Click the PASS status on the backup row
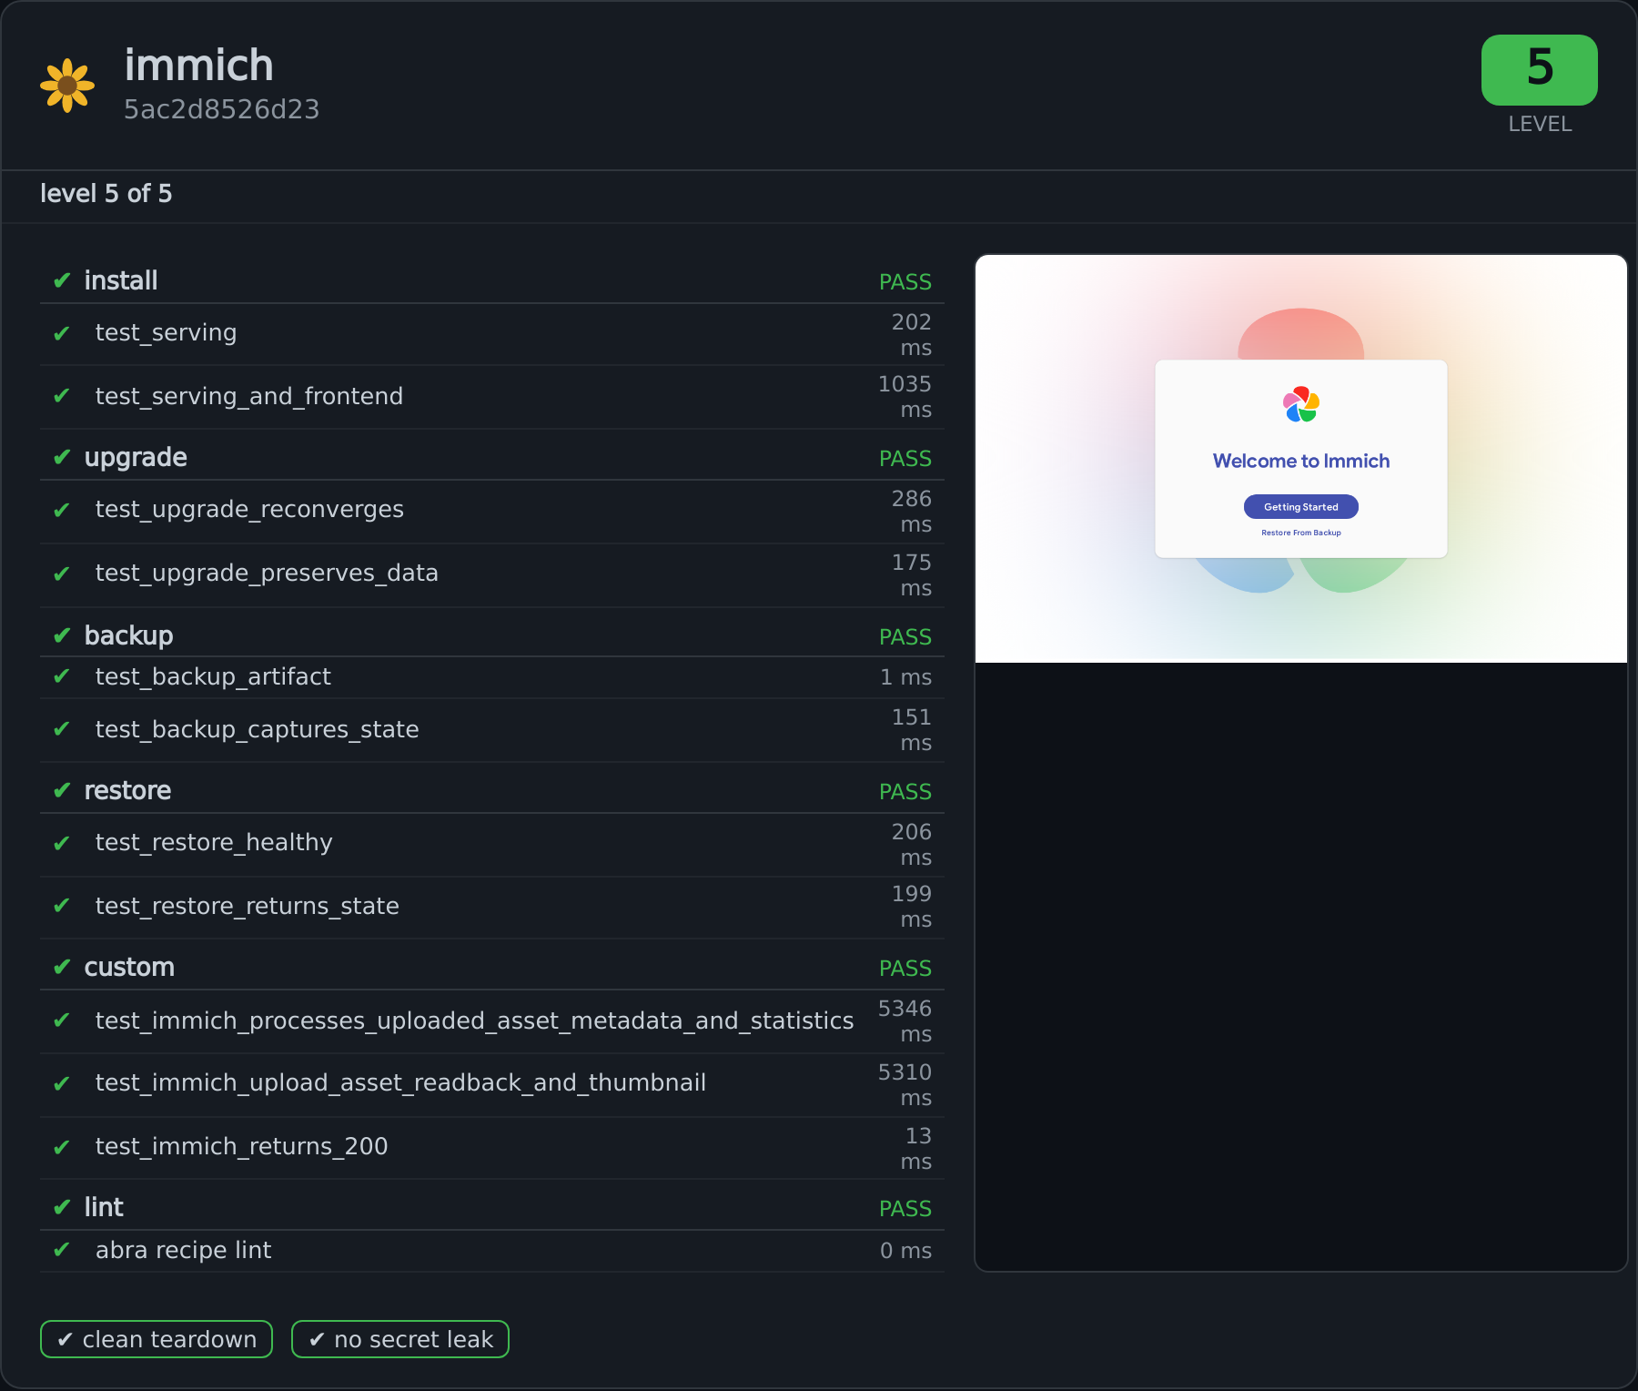The height and width of the screenshot is (1391, 1638). [x=905, y=637]
